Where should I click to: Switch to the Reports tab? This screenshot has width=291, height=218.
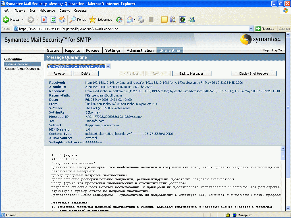click(72, 50)
